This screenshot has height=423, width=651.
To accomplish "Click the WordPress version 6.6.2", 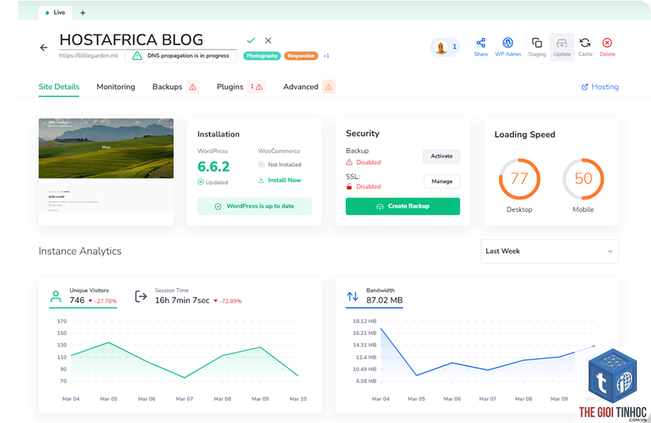I will tap(213, 166).
